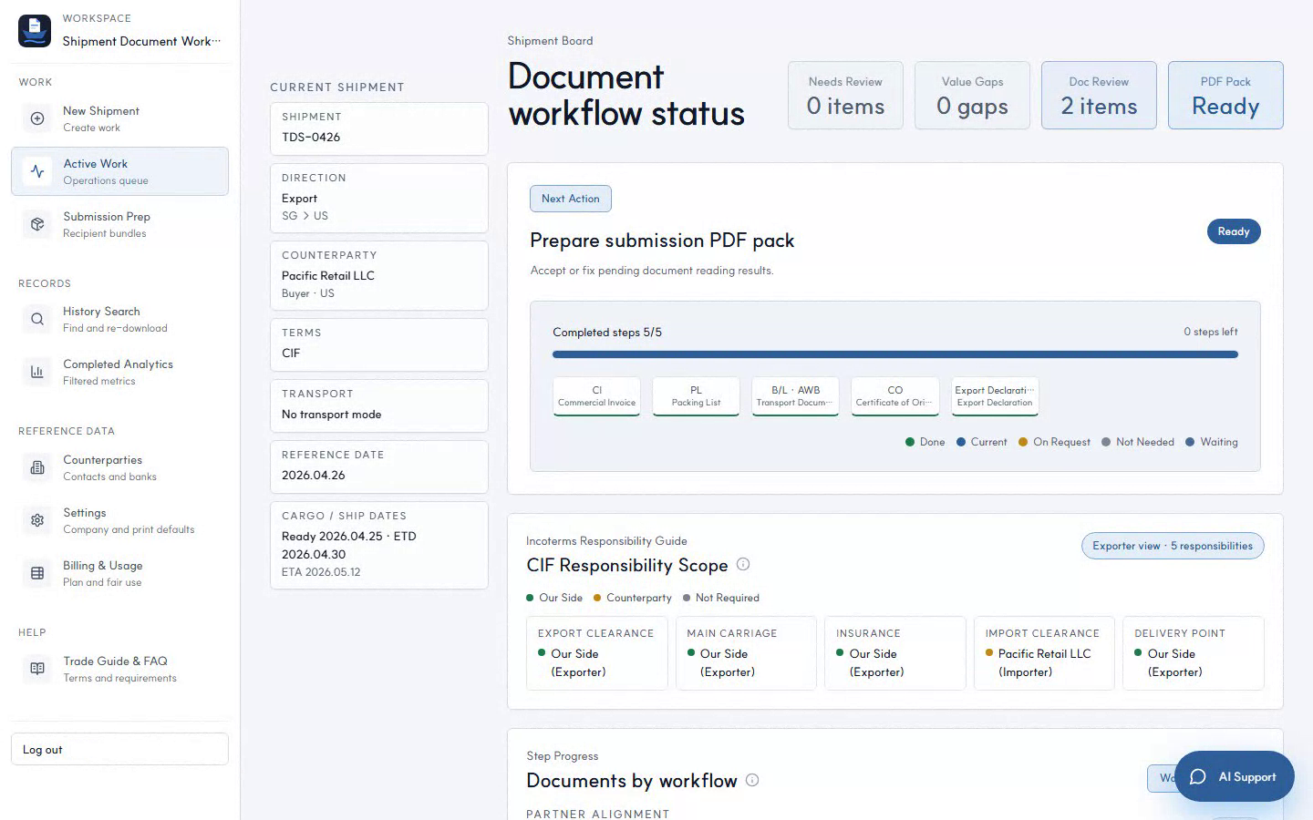Screen dimensions: 1313x820
Task: Click the Settings gear icon
Action: [37, 520]
